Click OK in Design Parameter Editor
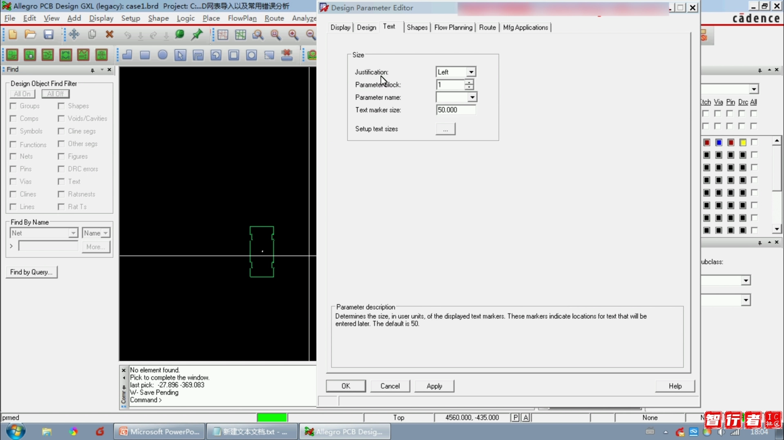 pos(346,386)
